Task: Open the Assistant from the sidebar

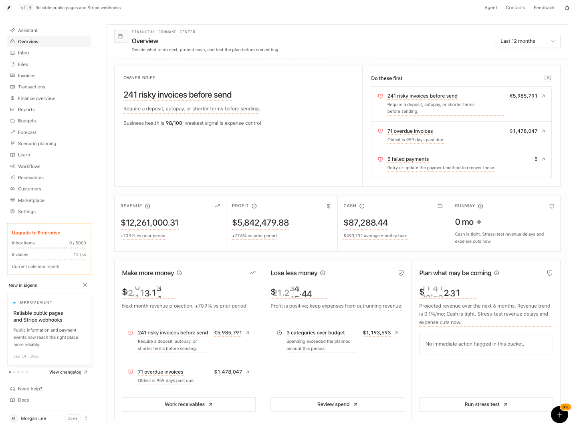Action: click(x=49, y=30)
